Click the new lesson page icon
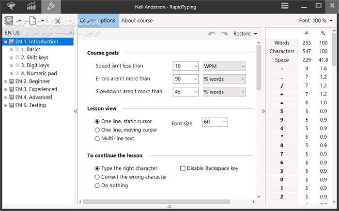 click(x=33, y=21)
